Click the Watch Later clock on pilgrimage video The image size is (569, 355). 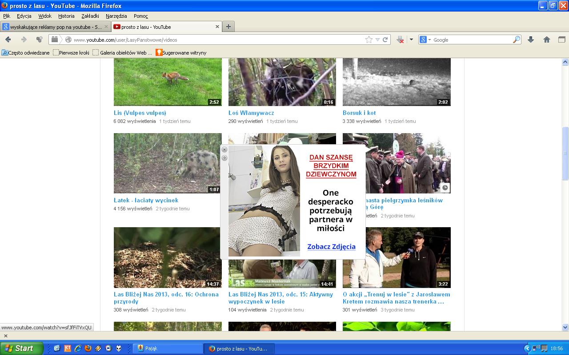(445, 187)
